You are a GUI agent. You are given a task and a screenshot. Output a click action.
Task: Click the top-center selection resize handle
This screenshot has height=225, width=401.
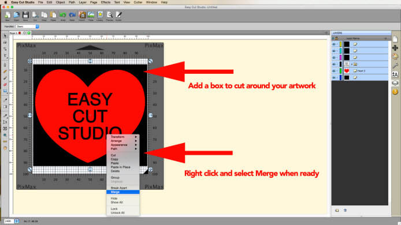[90, 61]
